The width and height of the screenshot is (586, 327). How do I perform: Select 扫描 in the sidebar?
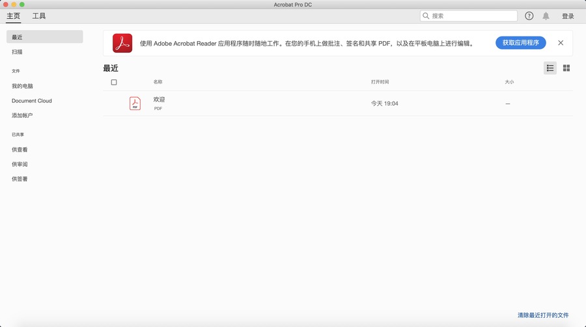point(17,52)
